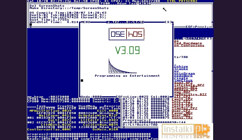
Task: Open the Fault.CPZ file link
Action: tap(182, 99)
